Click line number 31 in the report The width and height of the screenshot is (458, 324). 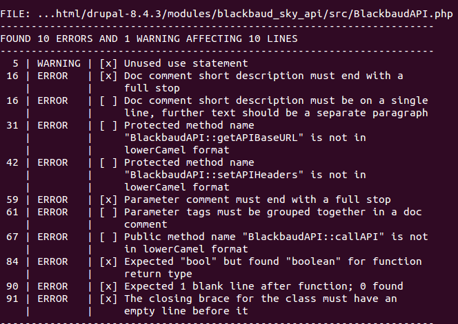12,125
